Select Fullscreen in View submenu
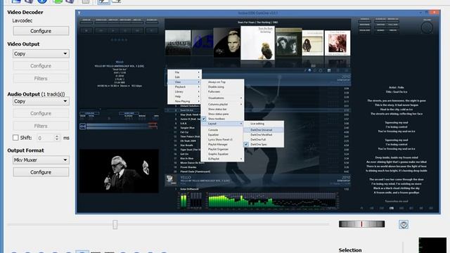 point(222,92)
